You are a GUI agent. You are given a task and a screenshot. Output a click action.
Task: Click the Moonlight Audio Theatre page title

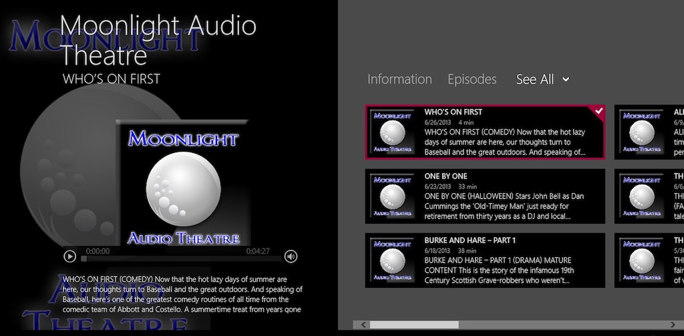pos(158,39)
